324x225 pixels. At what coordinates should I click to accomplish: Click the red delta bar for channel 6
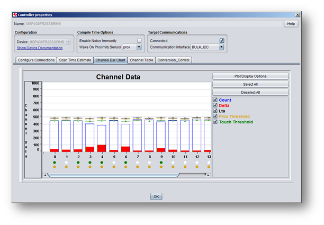pyautogui.click(x=125, y=149)
